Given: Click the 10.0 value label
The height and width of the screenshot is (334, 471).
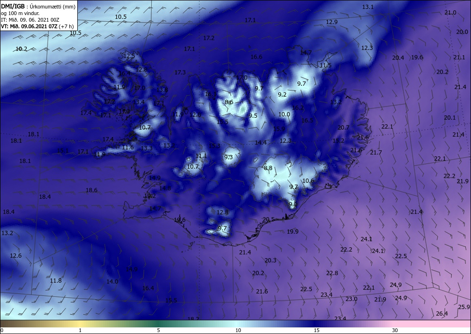Looking at the screenshot, I should click(x=284, y=114).
